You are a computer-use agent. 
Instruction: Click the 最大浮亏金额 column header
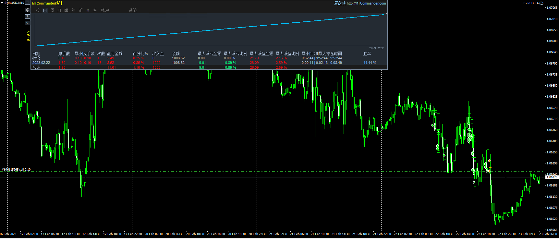pyautogui.click(x=210, y=54)
